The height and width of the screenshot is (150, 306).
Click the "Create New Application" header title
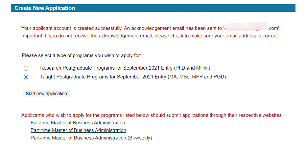click(45, 8)
